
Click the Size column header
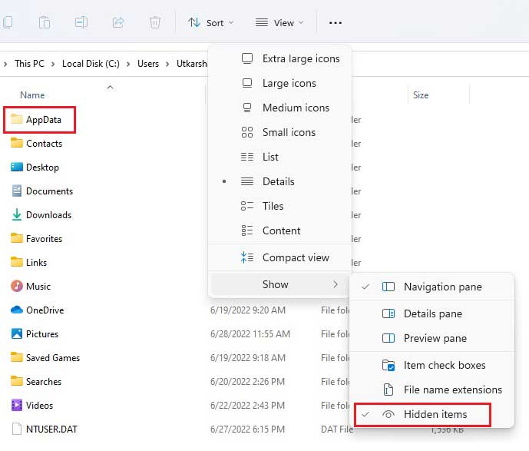421,95
